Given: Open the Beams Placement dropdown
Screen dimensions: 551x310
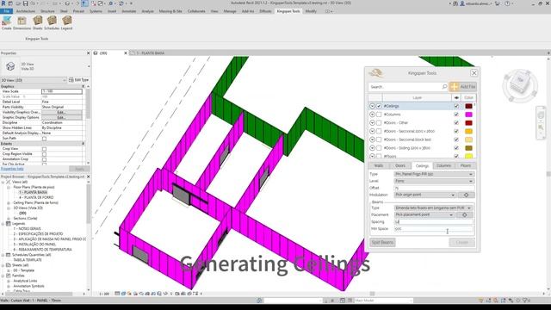Looking at the screenshot, I should 424,214.
